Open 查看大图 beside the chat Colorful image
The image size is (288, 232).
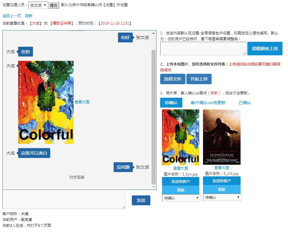(x=82, y=102)
